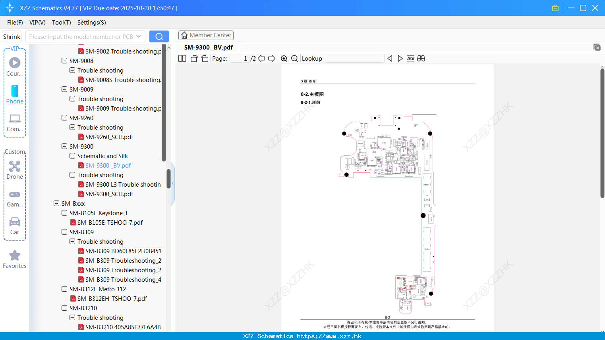This screenshot has width=605, height=340.
Task: Find next lookup result arrow
Action: pos(400,58)
